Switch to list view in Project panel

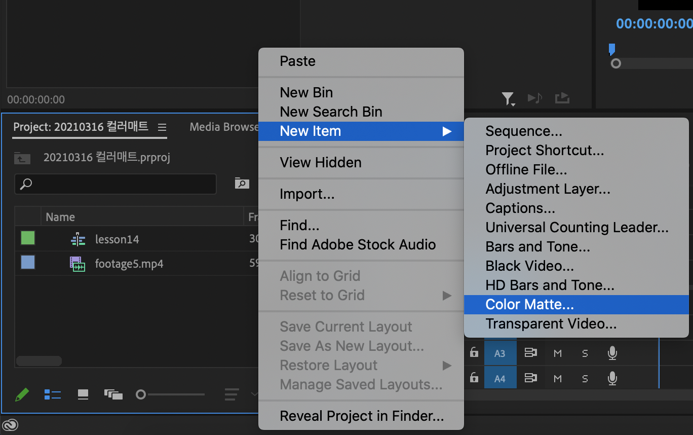[53, 394]
